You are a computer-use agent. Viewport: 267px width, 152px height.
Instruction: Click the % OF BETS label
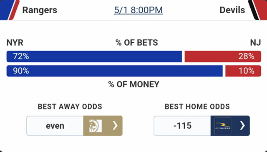point(137,43)
